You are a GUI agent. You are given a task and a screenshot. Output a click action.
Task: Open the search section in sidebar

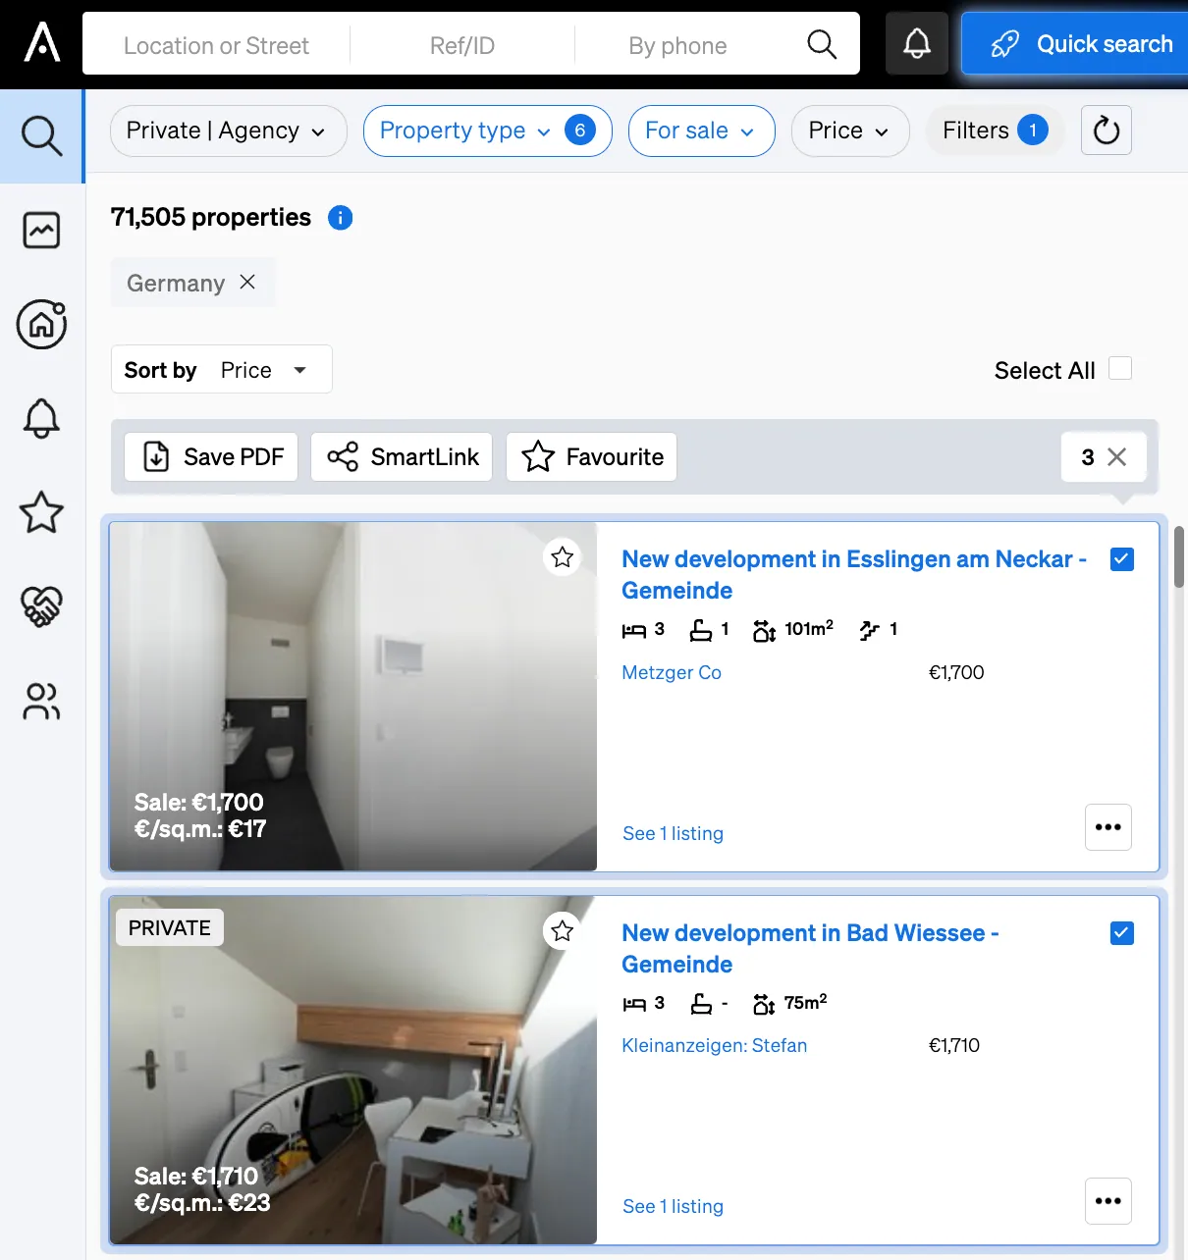[42, 136]
